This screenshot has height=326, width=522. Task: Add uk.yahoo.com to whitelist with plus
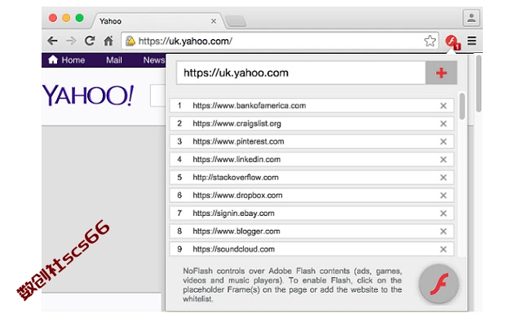[441, 73]
